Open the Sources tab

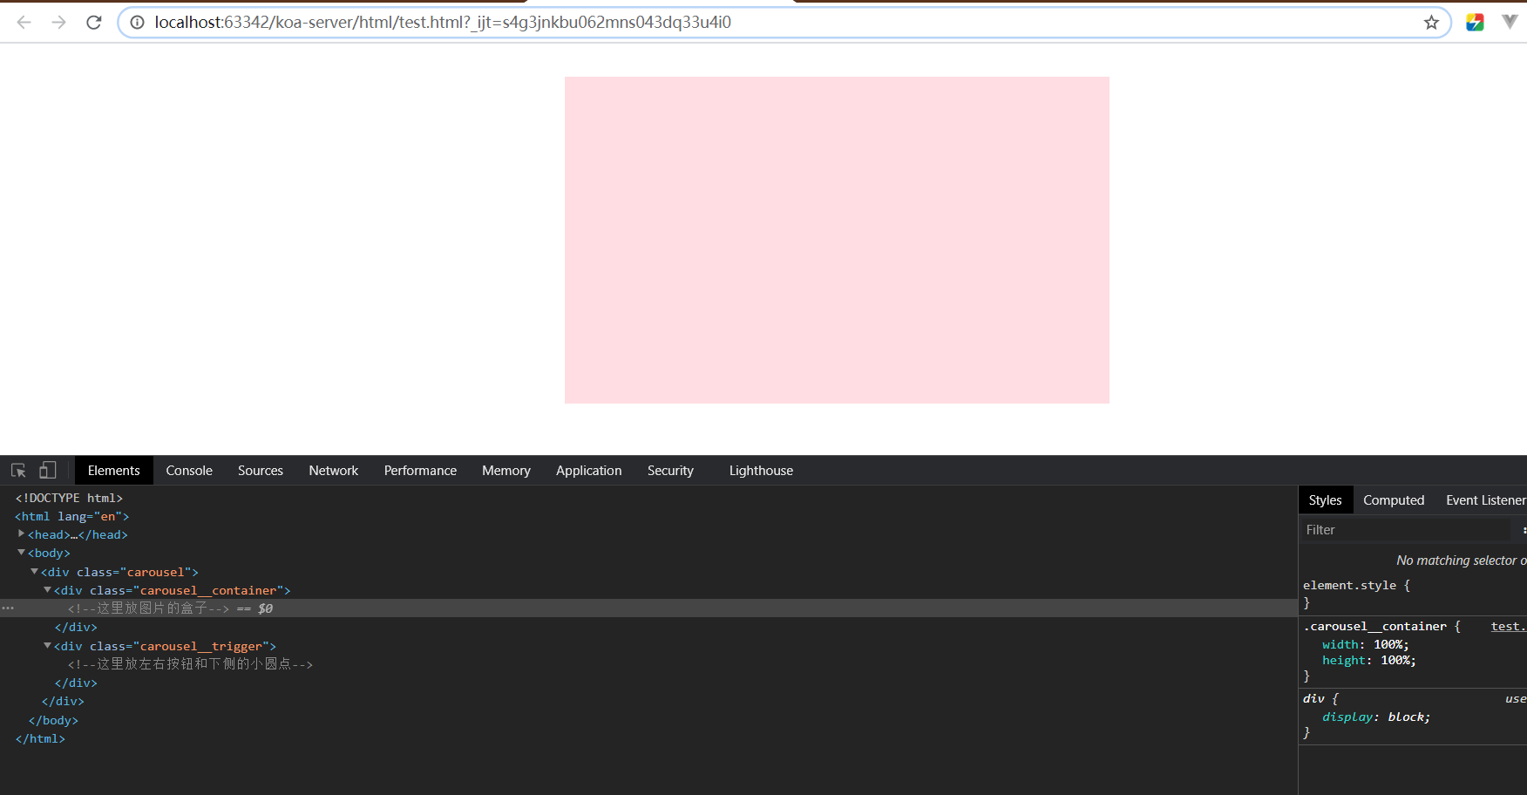pyautogui.click(x=261, y=471)
